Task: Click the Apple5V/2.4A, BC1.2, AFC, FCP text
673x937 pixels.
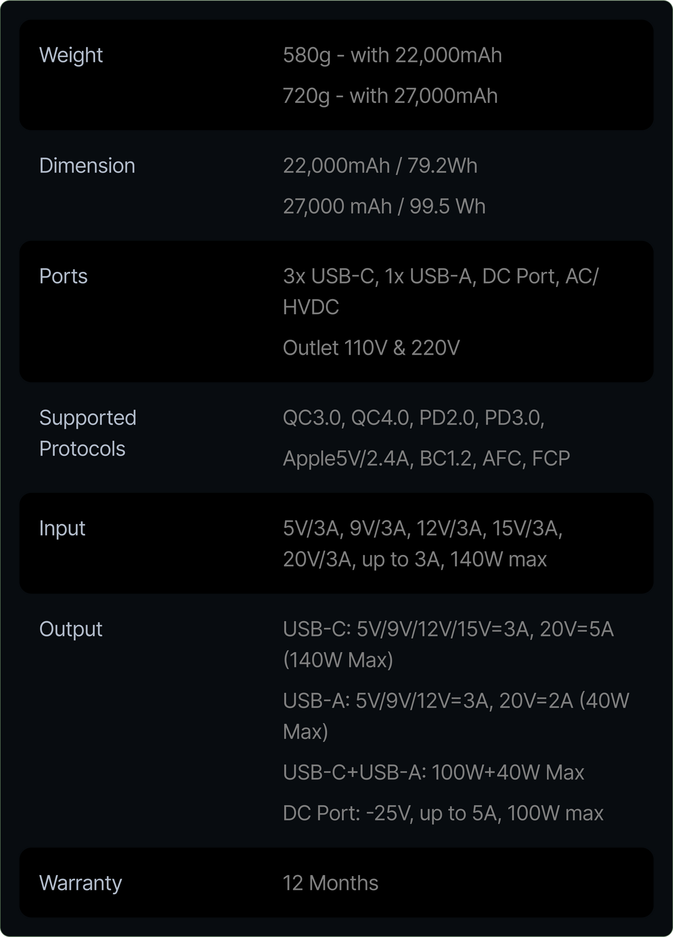Action: coord(426,458)
